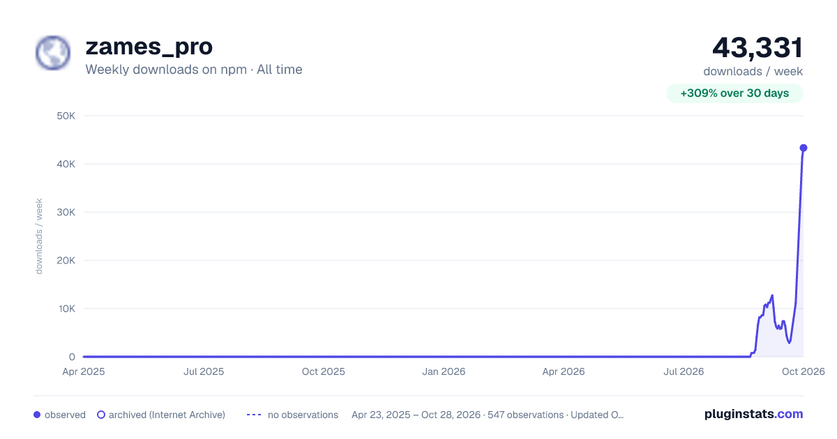The image size is (837, 439).
Task: Click the date range and observations text
Action: coord(488,415)
